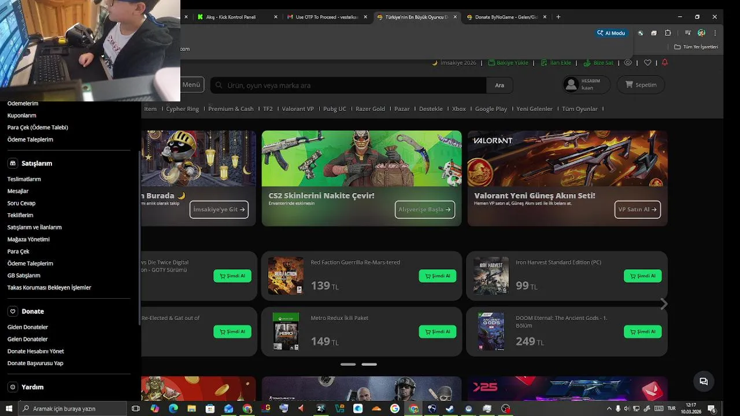Open Para Çek (Ödeme Talebi) link
The height and width of the screenshot is (416, 740).
tap(38, 127)
